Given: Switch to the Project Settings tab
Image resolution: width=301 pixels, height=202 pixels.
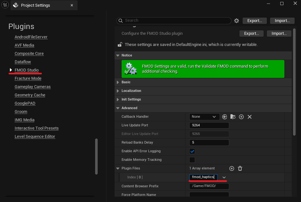Looking at the screenshot, I should [x=36, y=5].
